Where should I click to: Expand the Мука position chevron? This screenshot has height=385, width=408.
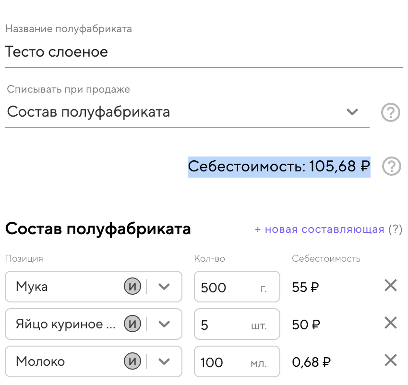coord(164,287)
